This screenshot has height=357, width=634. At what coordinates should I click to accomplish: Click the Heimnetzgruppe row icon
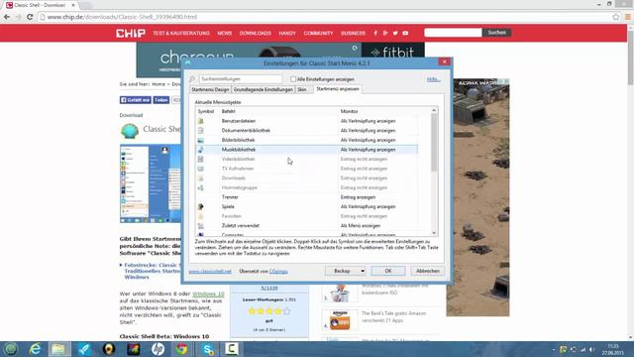(200, 187)
